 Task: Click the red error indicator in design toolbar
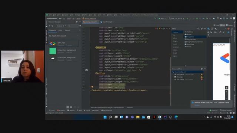point(228,29)
